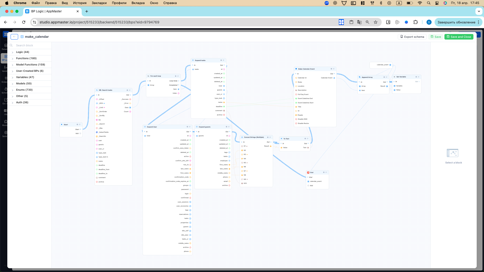Click the Loop body output of For each loop

coord(173,81)
